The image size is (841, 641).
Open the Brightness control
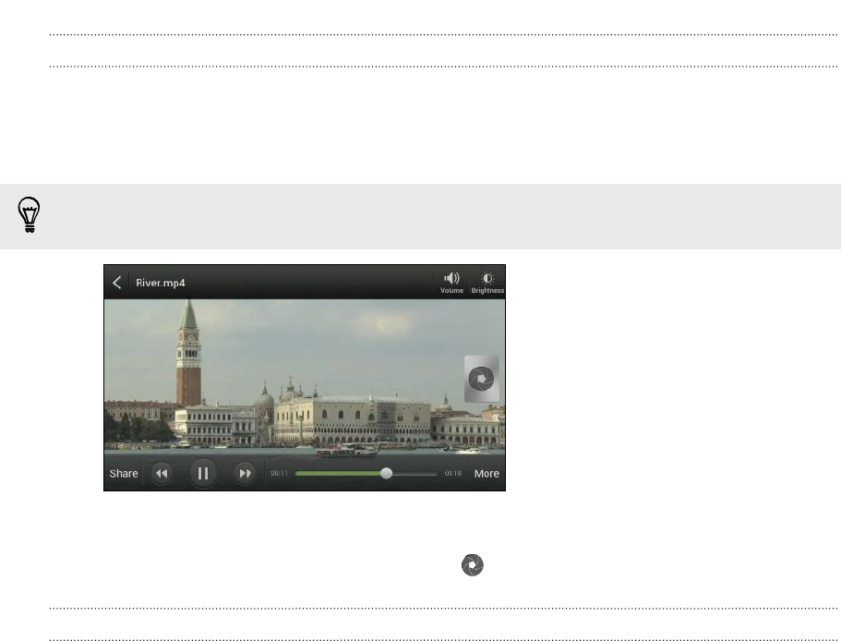click(x=487, y=282)
